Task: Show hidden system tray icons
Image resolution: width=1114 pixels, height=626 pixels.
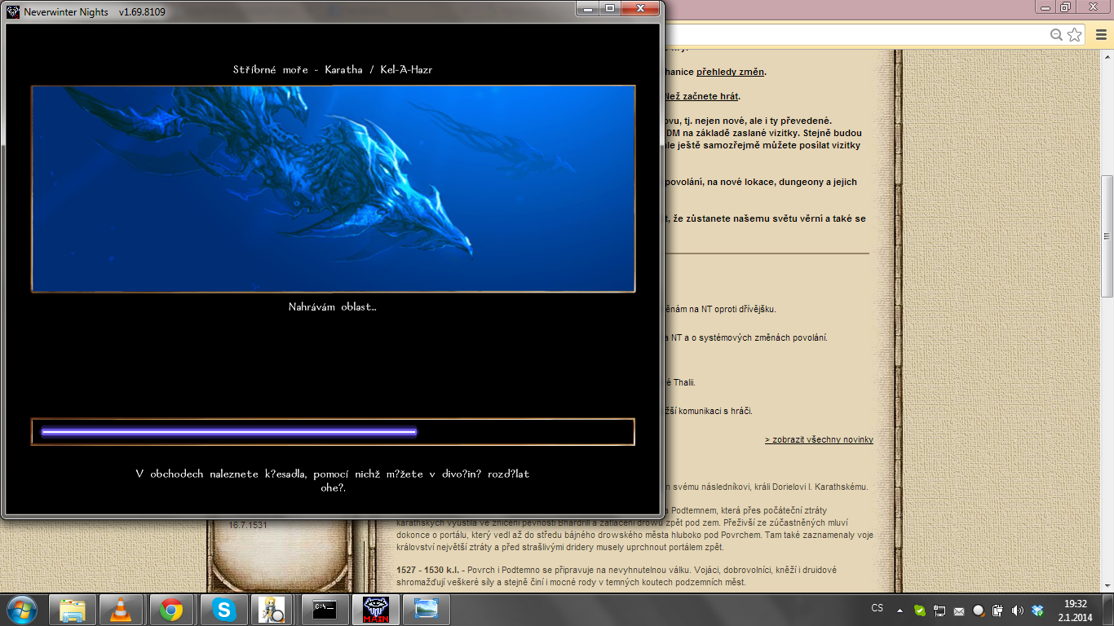Action: pos(900,610)
